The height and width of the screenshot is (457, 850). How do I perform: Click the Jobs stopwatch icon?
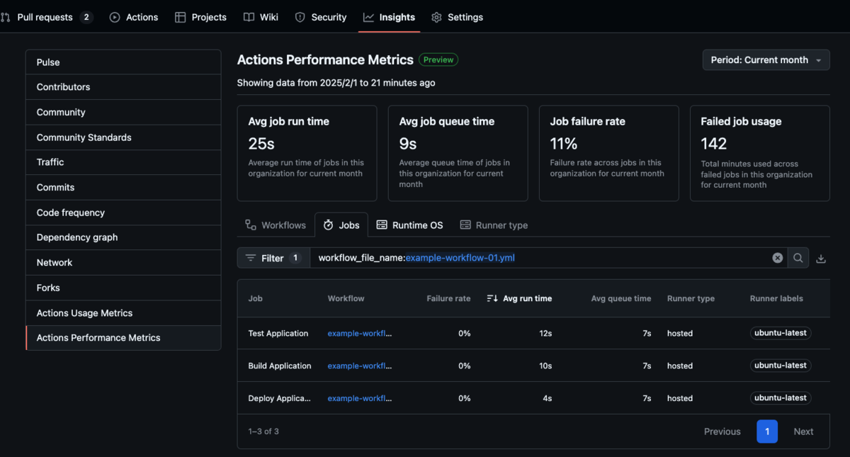coord(329,225)
